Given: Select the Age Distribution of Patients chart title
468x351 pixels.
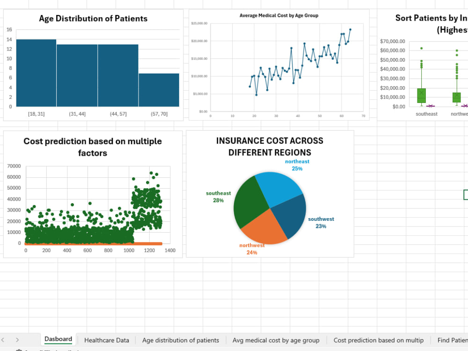Looking at the screenshot, I should point(93,19).
